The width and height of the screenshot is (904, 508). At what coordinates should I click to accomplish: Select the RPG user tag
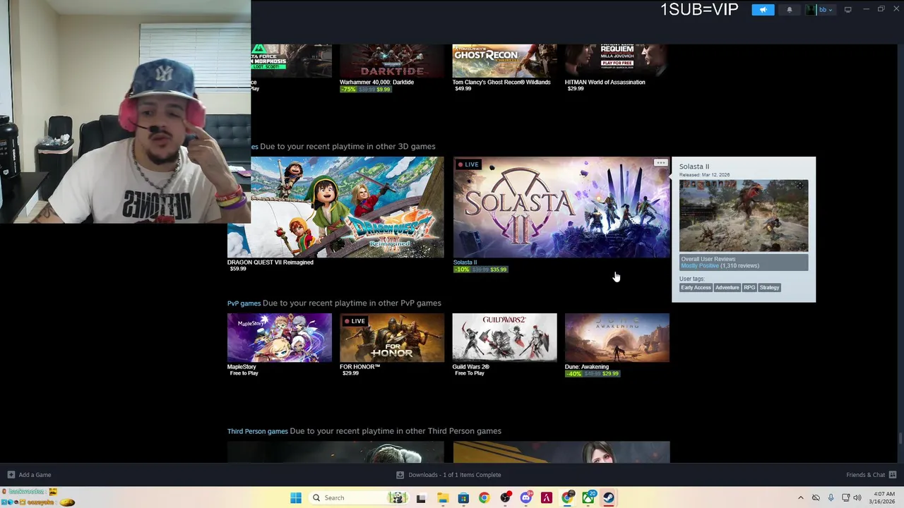(x=749, y=287)
